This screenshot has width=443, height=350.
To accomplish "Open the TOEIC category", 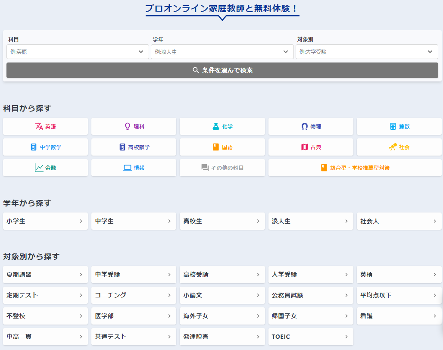I will coord(311,337).
